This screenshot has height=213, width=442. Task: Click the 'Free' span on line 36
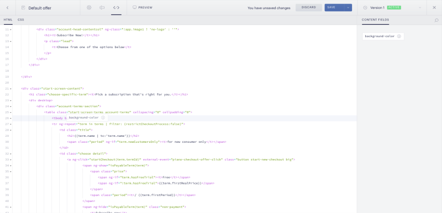pos(144,177)
